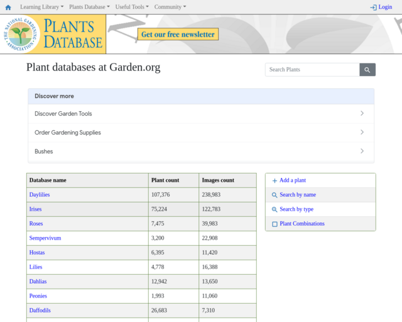The width and height of the screenshot is (402, 322).
Task: Click the Peonies plant count 1,993
Action: (158, 296)
